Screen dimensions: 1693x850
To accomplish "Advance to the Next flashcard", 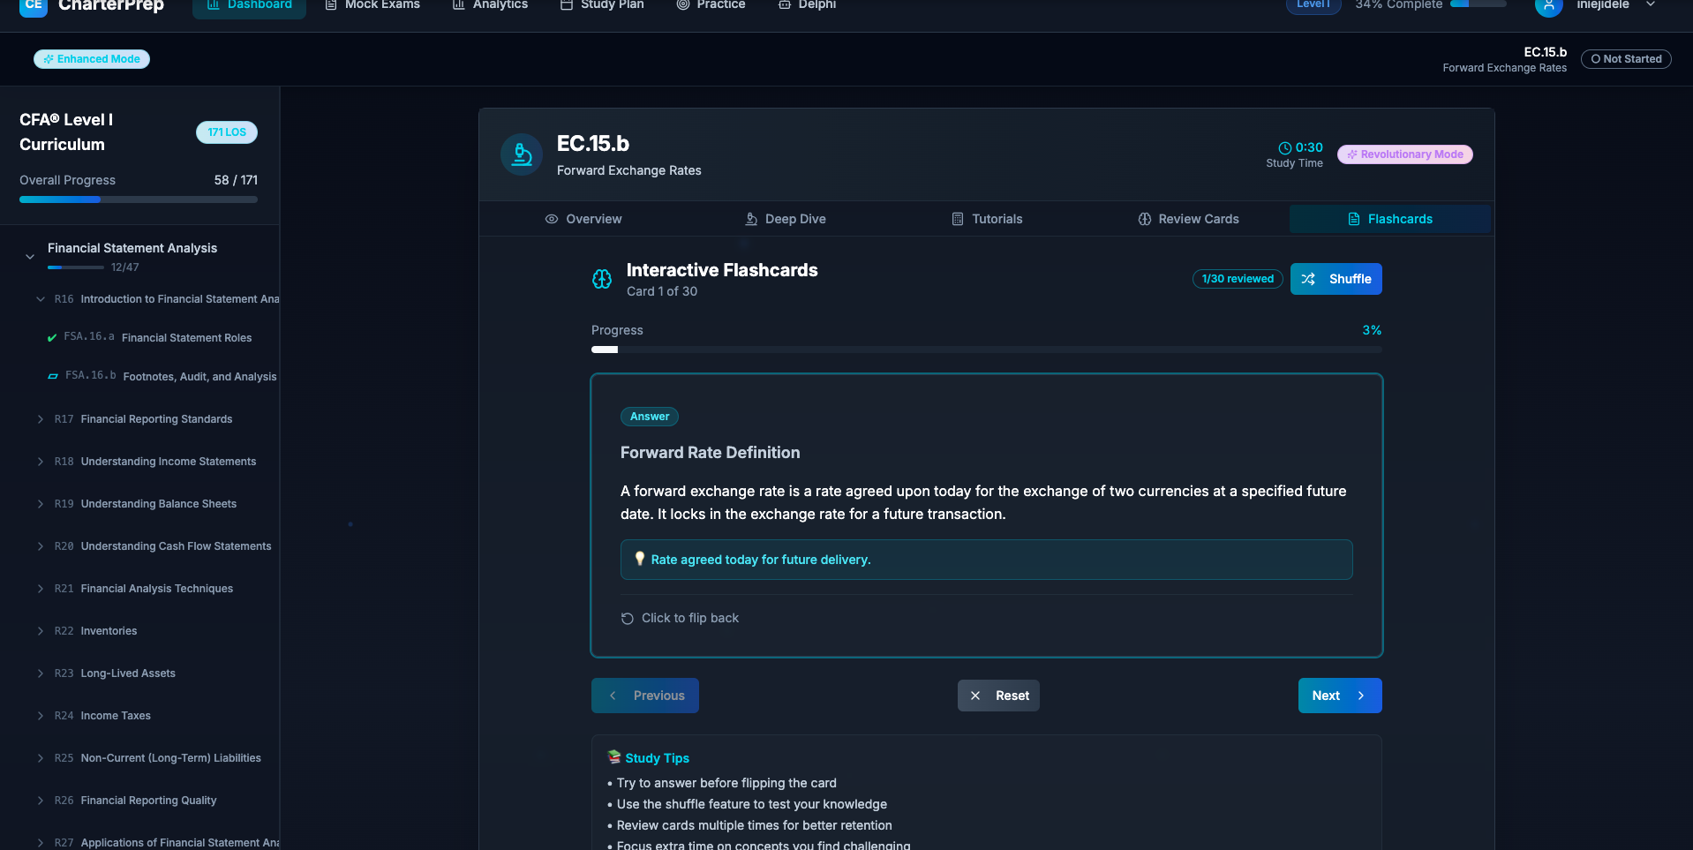I will pyautogui.click(x=1340, y=696).
